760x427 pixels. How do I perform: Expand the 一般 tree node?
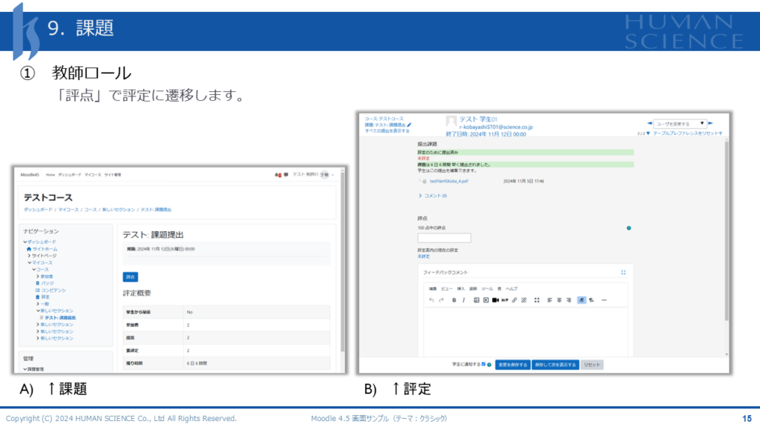point(38,304)
